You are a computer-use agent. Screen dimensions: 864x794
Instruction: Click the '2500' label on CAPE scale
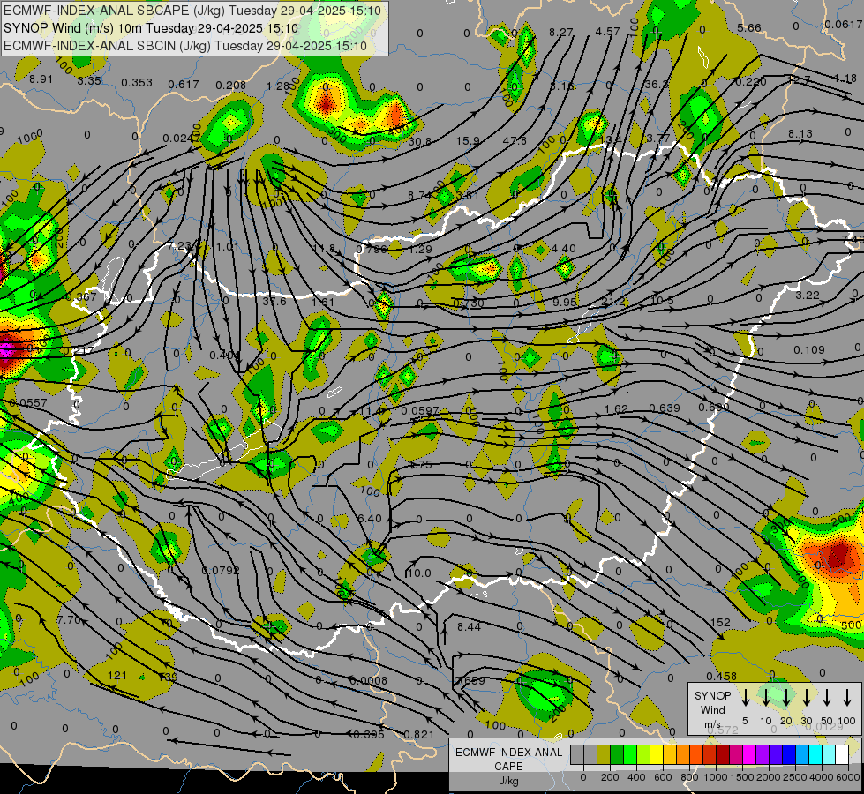795,777
